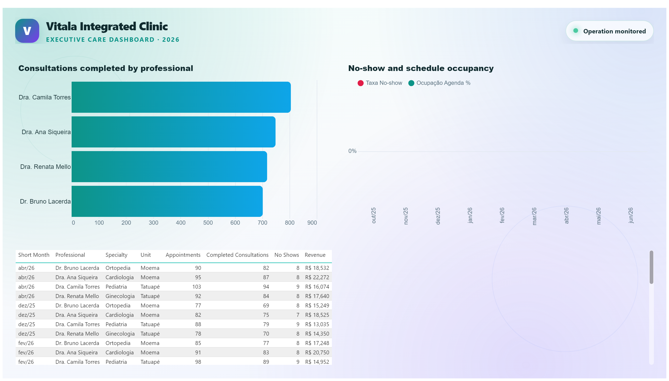Sort table by Specialty column header
Image resolution: width=669 pixels, height=381 pixels.
tap(116, 255)
